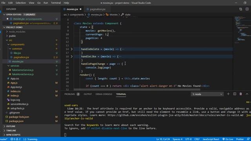Open the Selection menu
The image size is (251, 141).
21,3
